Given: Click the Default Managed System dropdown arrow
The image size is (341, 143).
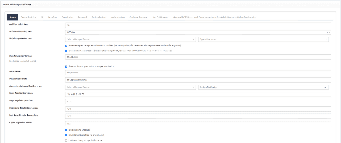Looking at the screenshot, I should coord(329,32).
